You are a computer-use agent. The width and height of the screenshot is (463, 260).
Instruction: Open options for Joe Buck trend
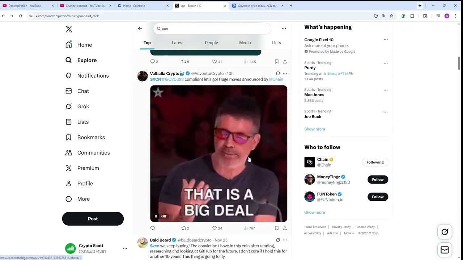(x=386, y=112)
